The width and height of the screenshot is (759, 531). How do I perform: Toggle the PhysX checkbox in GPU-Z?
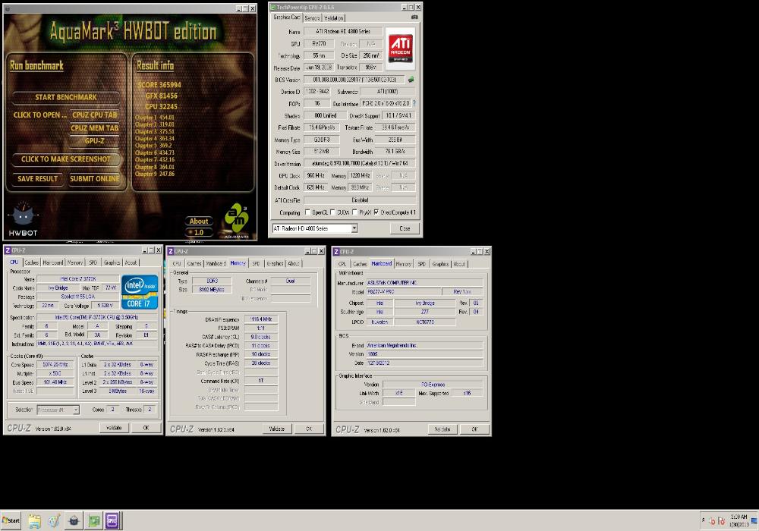pyautogui.click(x=354, y=212)
